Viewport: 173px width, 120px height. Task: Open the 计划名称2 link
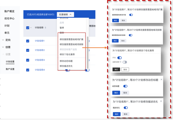coord(40,50)
